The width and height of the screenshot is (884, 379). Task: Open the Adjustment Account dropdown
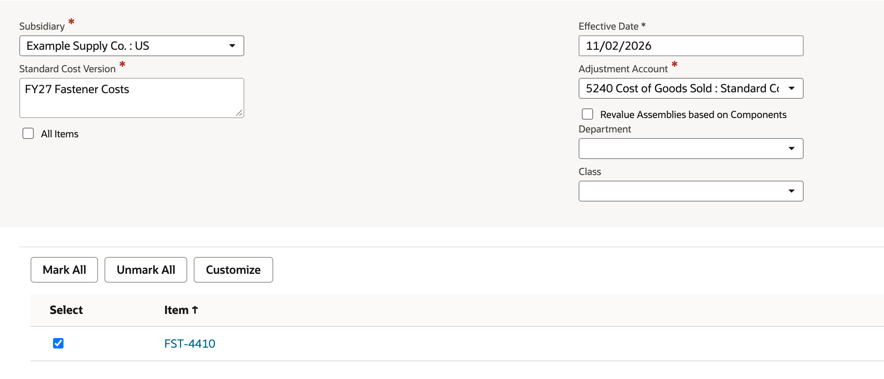(x=691, y=88)
